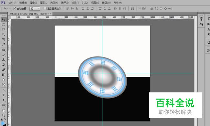This screenshot has height=126, width=210.
Task: Open the 图像(I) menu
Action: point(33,3)
